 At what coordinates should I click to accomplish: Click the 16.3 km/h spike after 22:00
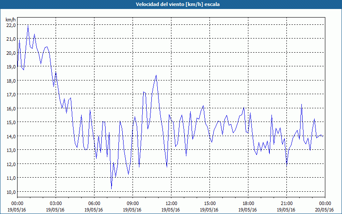point(302,104)
